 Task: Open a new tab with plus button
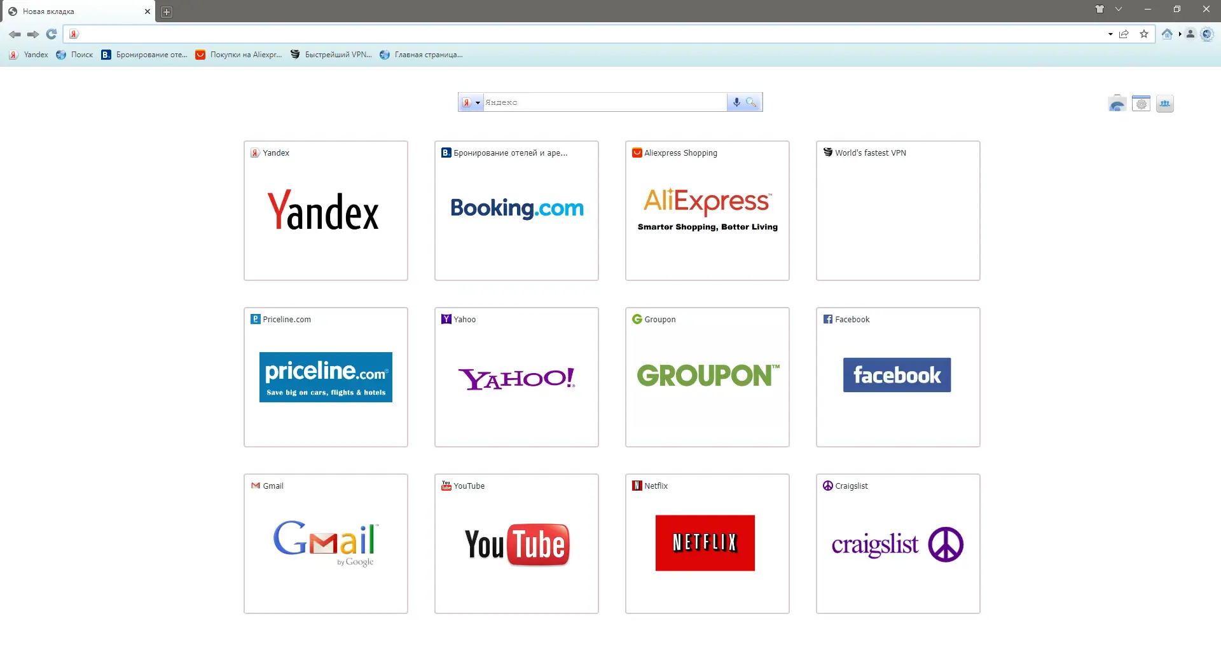click(x=167, y=12)
